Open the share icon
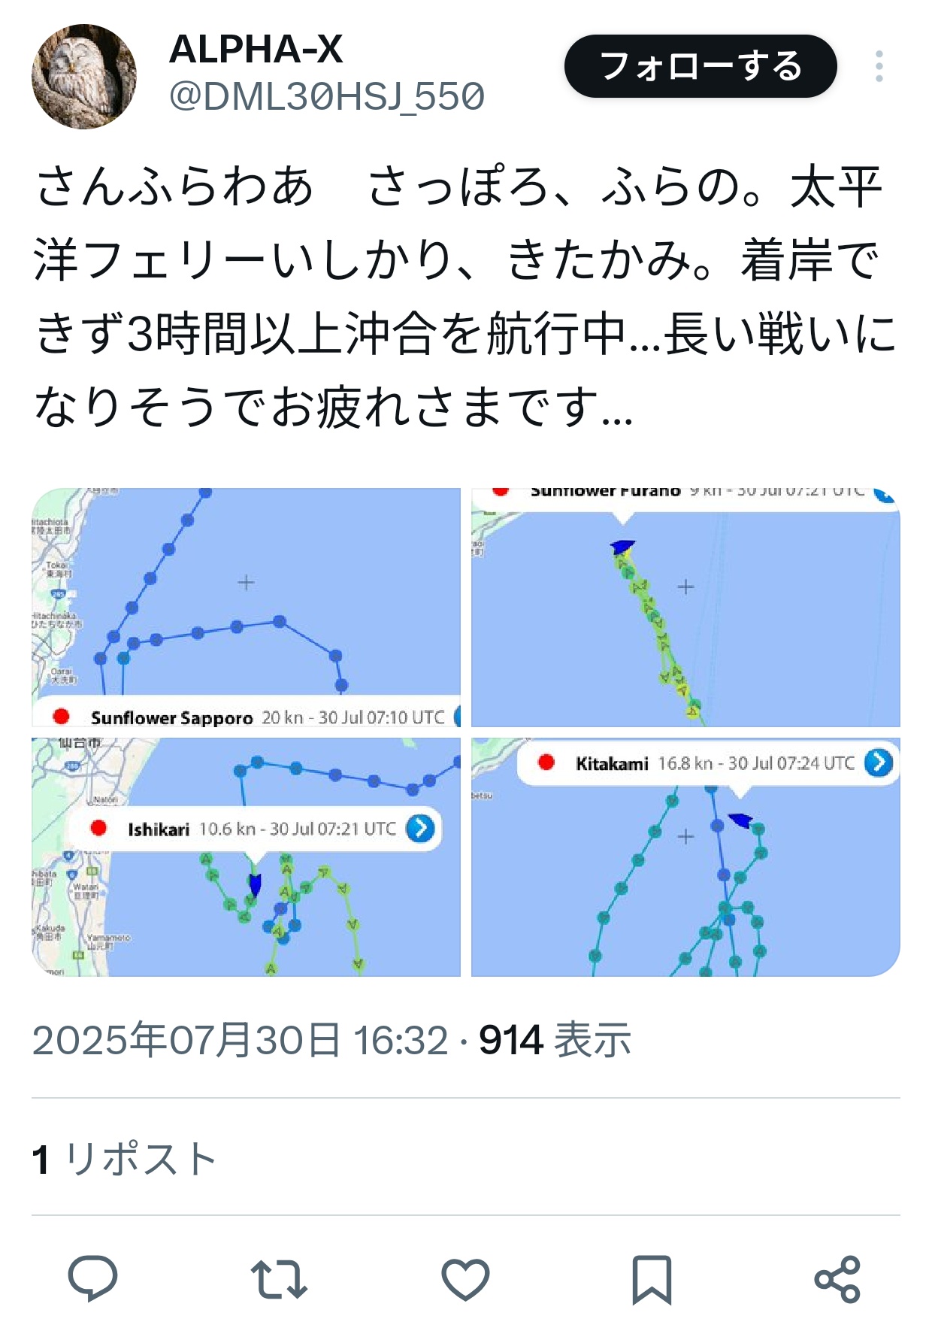 coord(837,1278)
